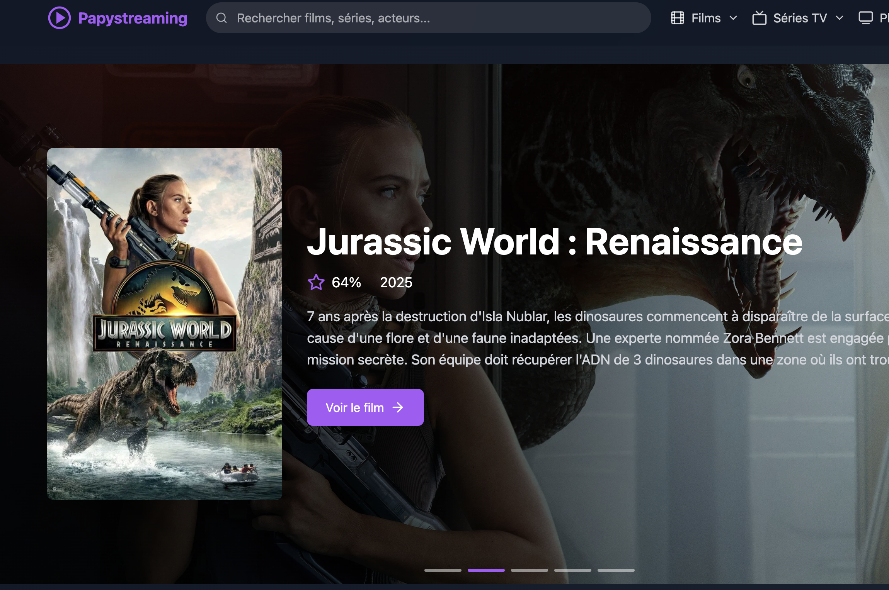Click the TV icon beside Séries TV
The height and width of the screenshot is (590, 889).
[759, 18]
